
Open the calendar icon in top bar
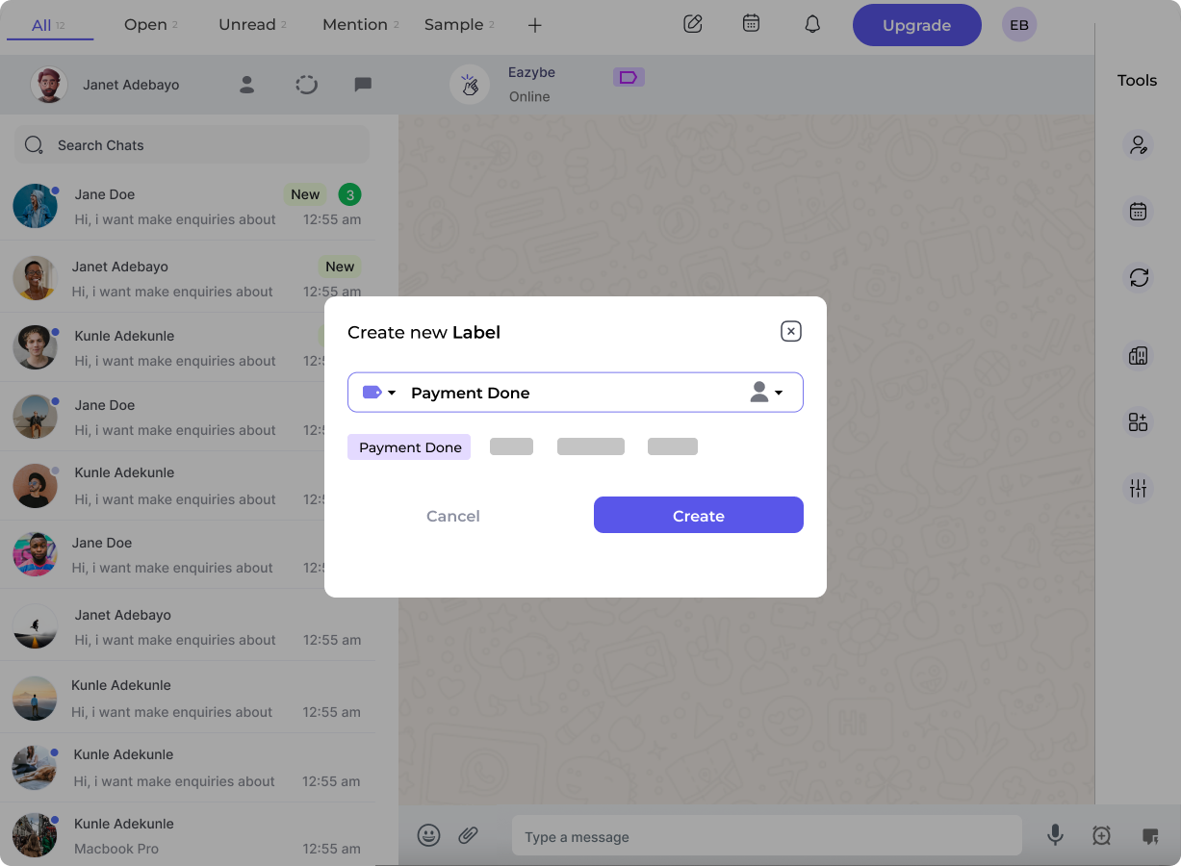[x=752, y=24]
